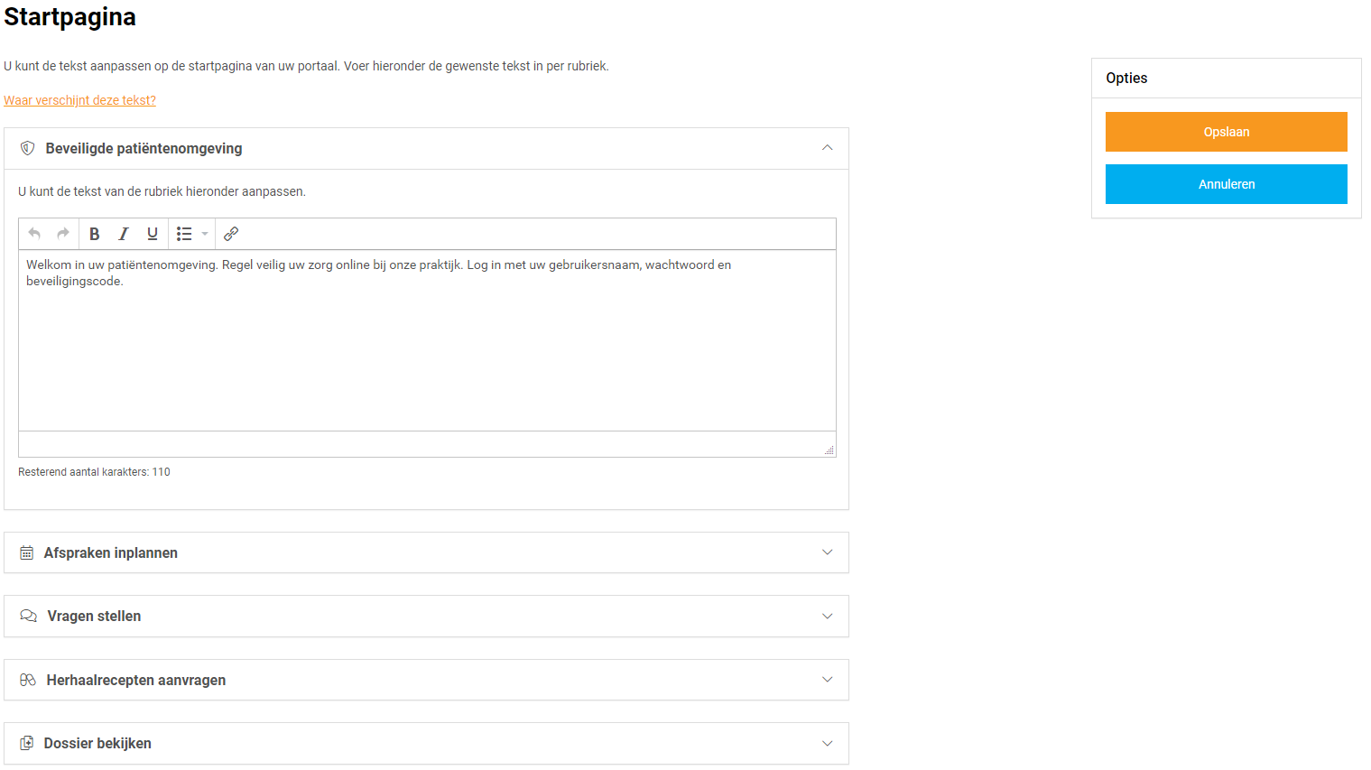The width and height of the screenshot is (1371, 770).
Task: Collapse the Beveiligde patiëntenomgeving section chevron
Action: click(827, 148)
